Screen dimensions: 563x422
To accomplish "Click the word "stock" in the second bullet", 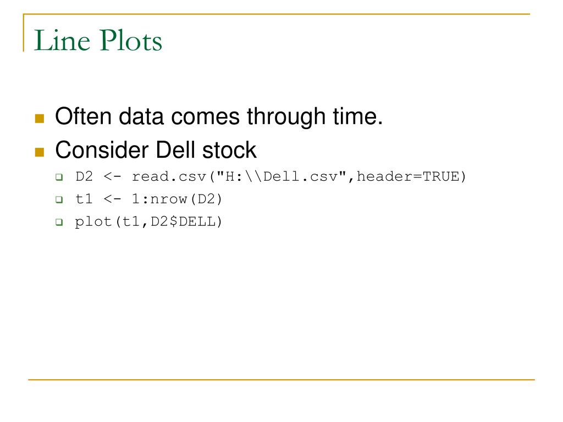I will tap(229, 149).
